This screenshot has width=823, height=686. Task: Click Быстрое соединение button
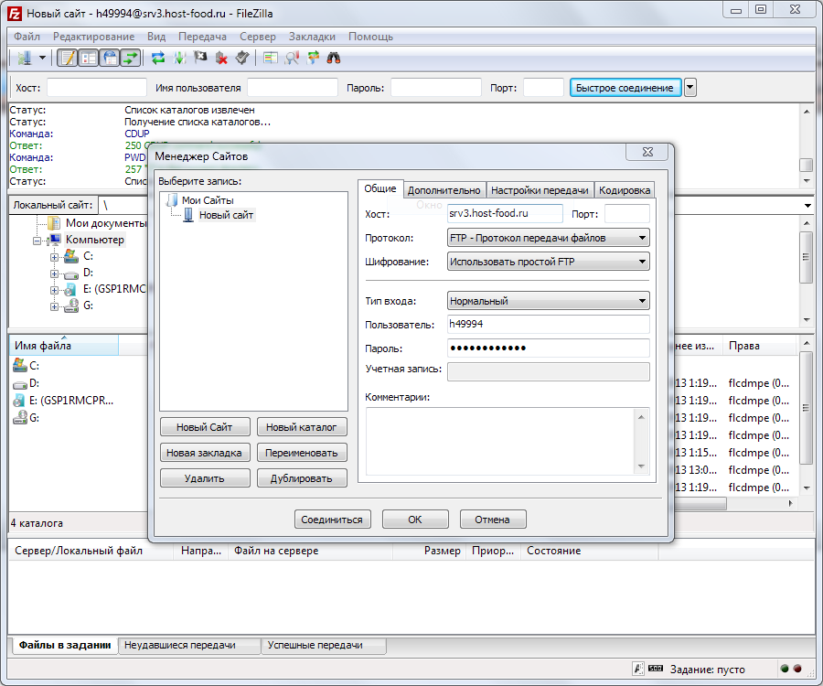625,88
